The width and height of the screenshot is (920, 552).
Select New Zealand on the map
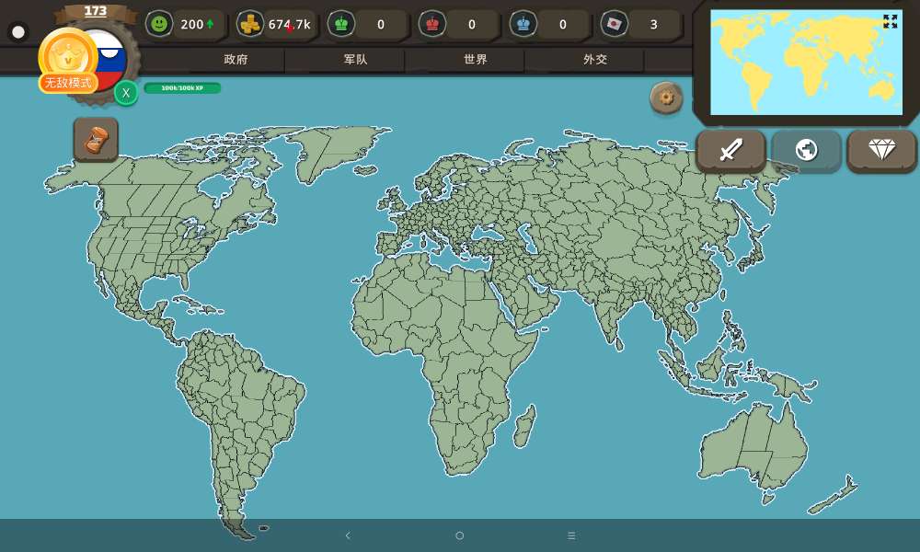pos(834,496)
